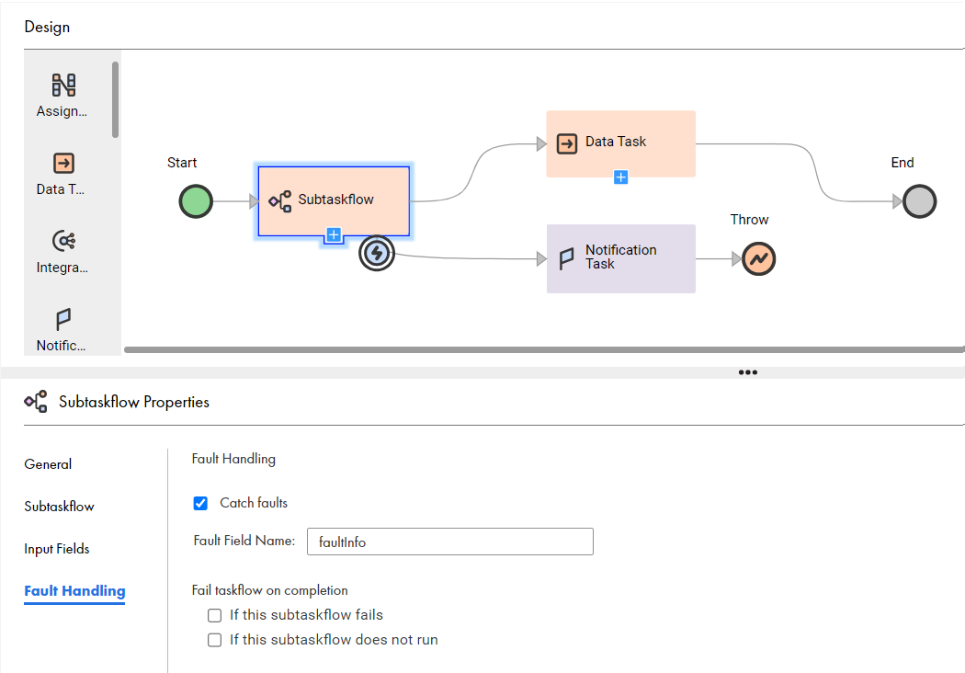Click the canvas horizontal scrollbar

click(544, 349)
